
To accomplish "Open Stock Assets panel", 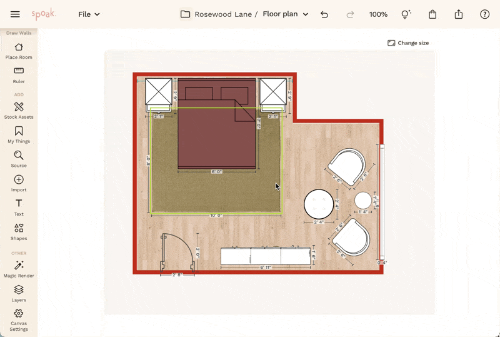I will 19,111.
